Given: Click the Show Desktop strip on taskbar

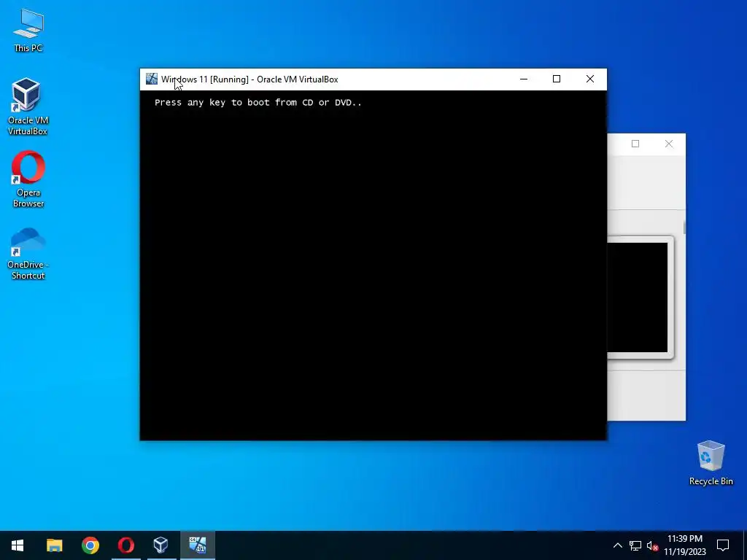Looking at the screenshot, I should tap(745, 545).
